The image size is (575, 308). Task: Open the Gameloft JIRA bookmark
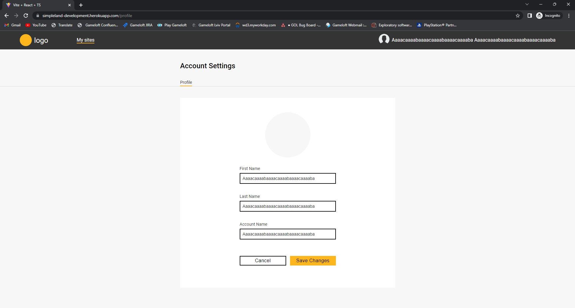pos(138,25)
